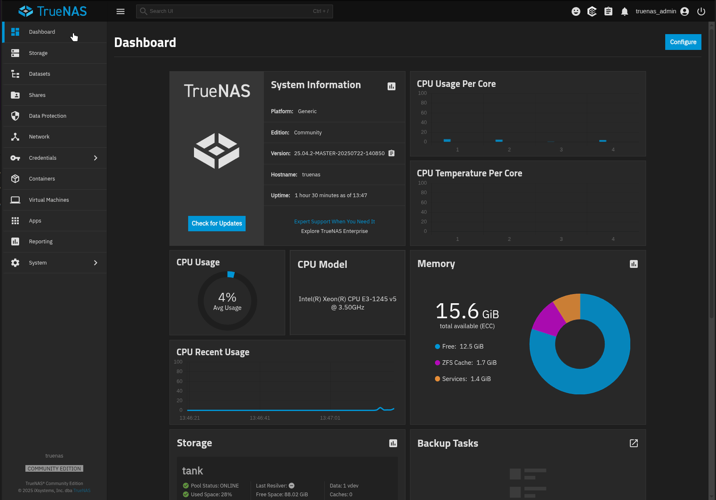Click the CPU model Intel Xeon text
Viewport: 716px width, 500px height.
coord(348,303)
